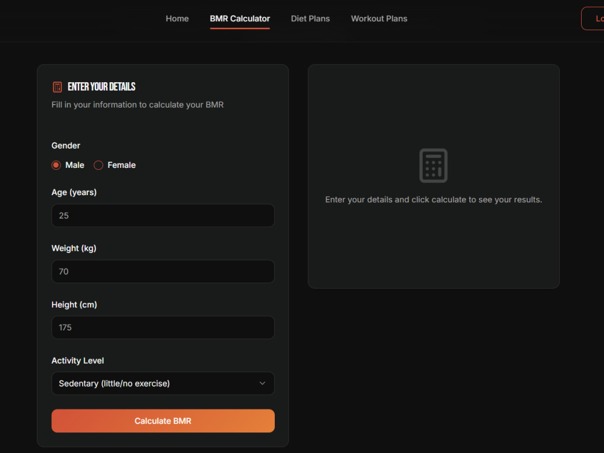Click the 'Female' label text

122,165
